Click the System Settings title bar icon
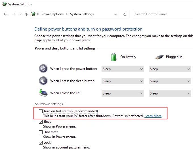The width and height of the screenshot is (193, 155). 4,4
